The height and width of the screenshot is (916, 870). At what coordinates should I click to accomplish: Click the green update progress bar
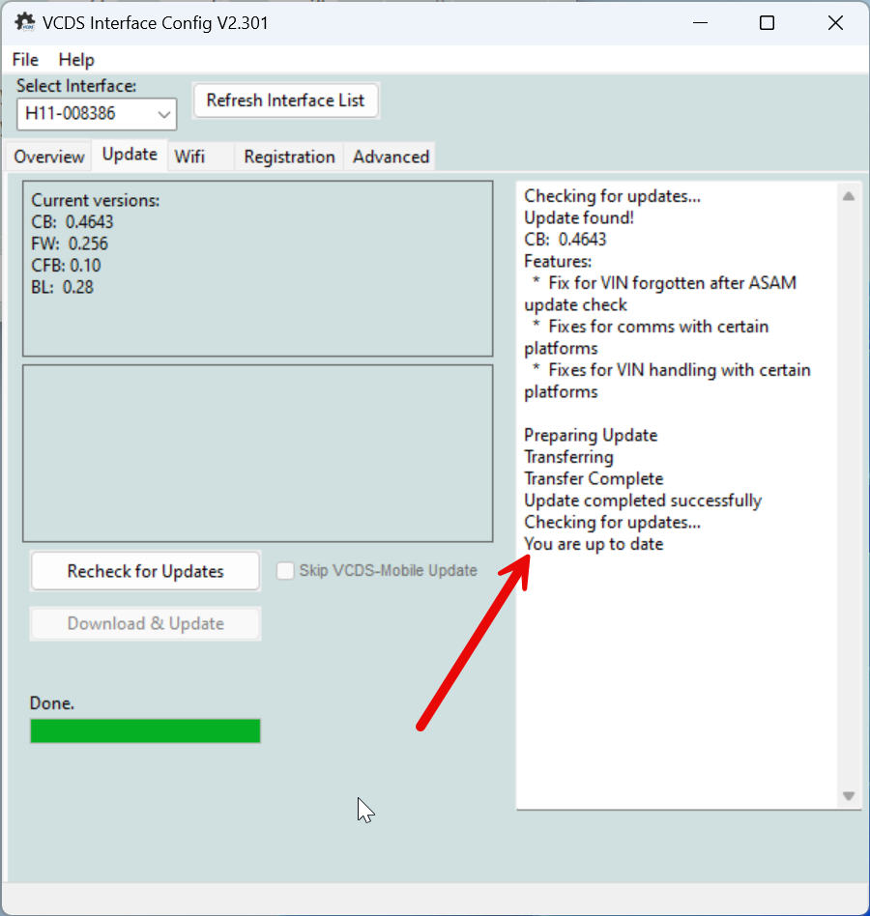tap(146, 730)
